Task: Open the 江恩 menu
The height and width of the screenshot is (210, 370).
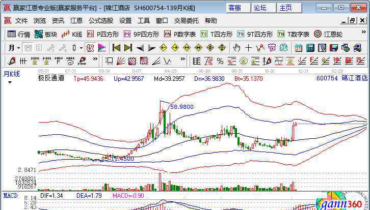Action: tap(76, 21)
